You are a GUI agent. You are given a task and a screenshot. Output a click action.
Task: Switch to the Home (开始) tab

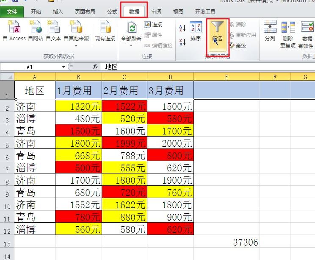36,12
